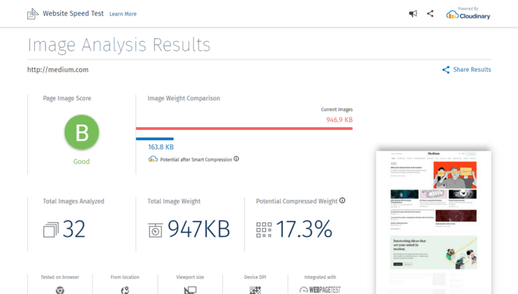518x294 pixels.
Task: Click the Share Results link
Action: (472, 70)
